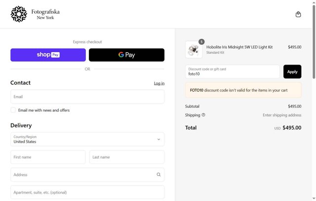Click the Contact heading

20,83
